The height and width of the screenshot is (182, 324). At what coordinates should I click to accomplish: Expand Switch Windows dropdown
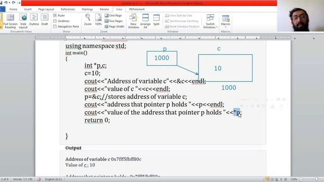210,21
